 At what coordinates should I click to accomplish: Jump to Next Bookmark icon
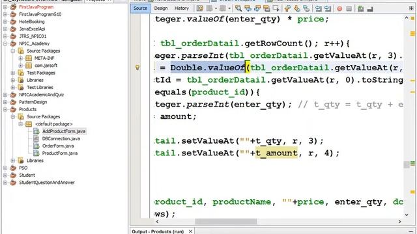pos(297,8)
